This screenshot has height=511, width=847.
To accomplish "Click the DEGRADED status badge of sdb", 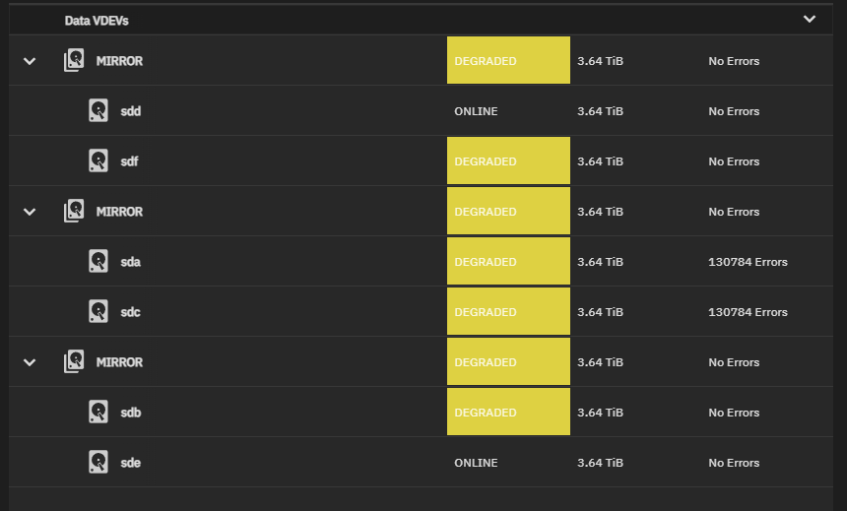I will (508, 412).
